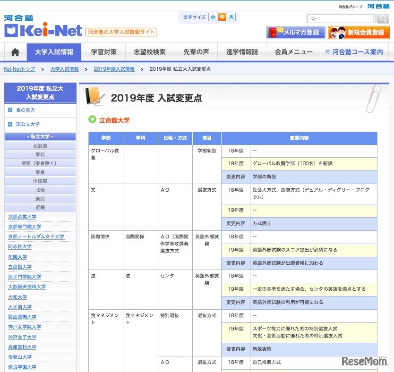The height and width of the screenshot is (372, 394).
Task: Go to 2019年度入試情報 breadcrumb link
Action: [x=114, y=69]
